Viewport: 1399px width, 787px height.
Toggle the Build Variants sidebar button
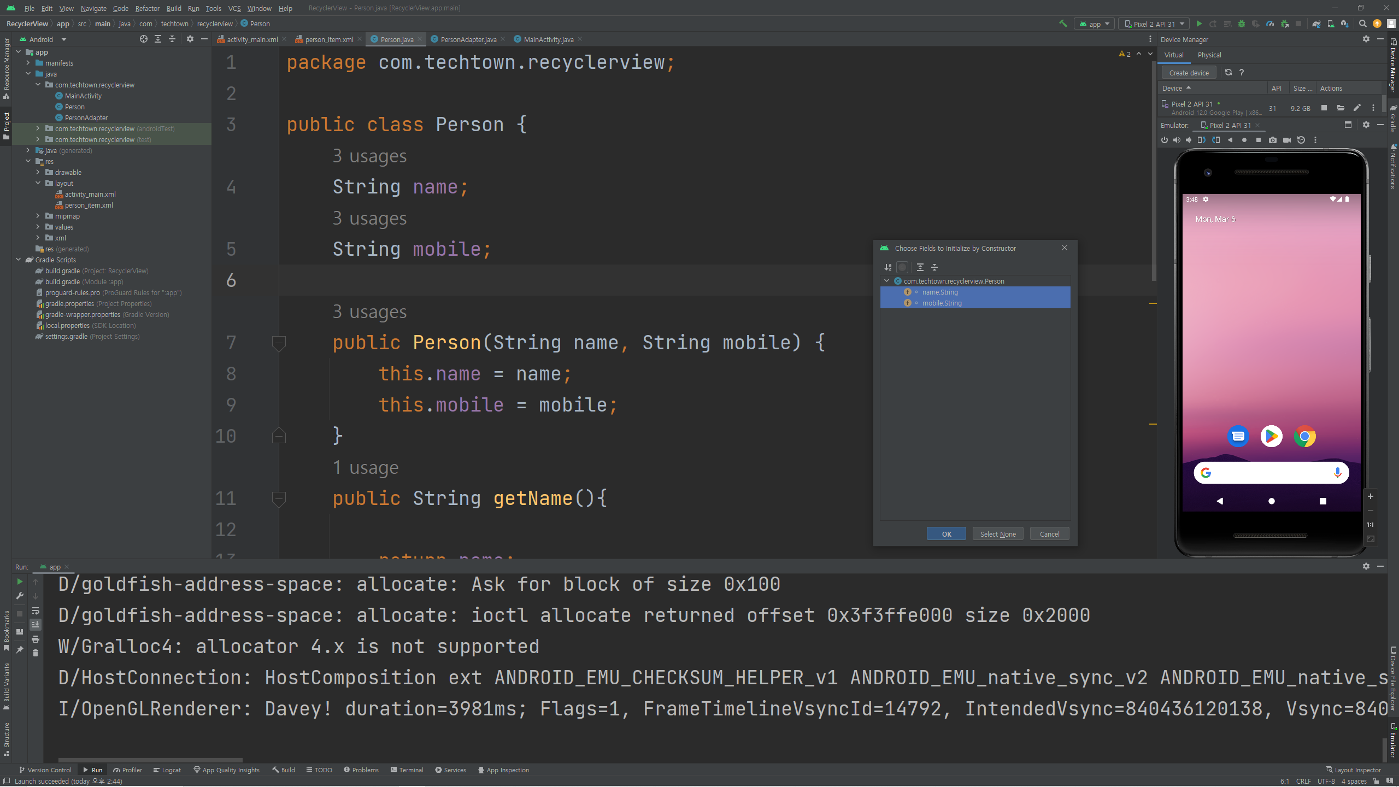point(7,686)
